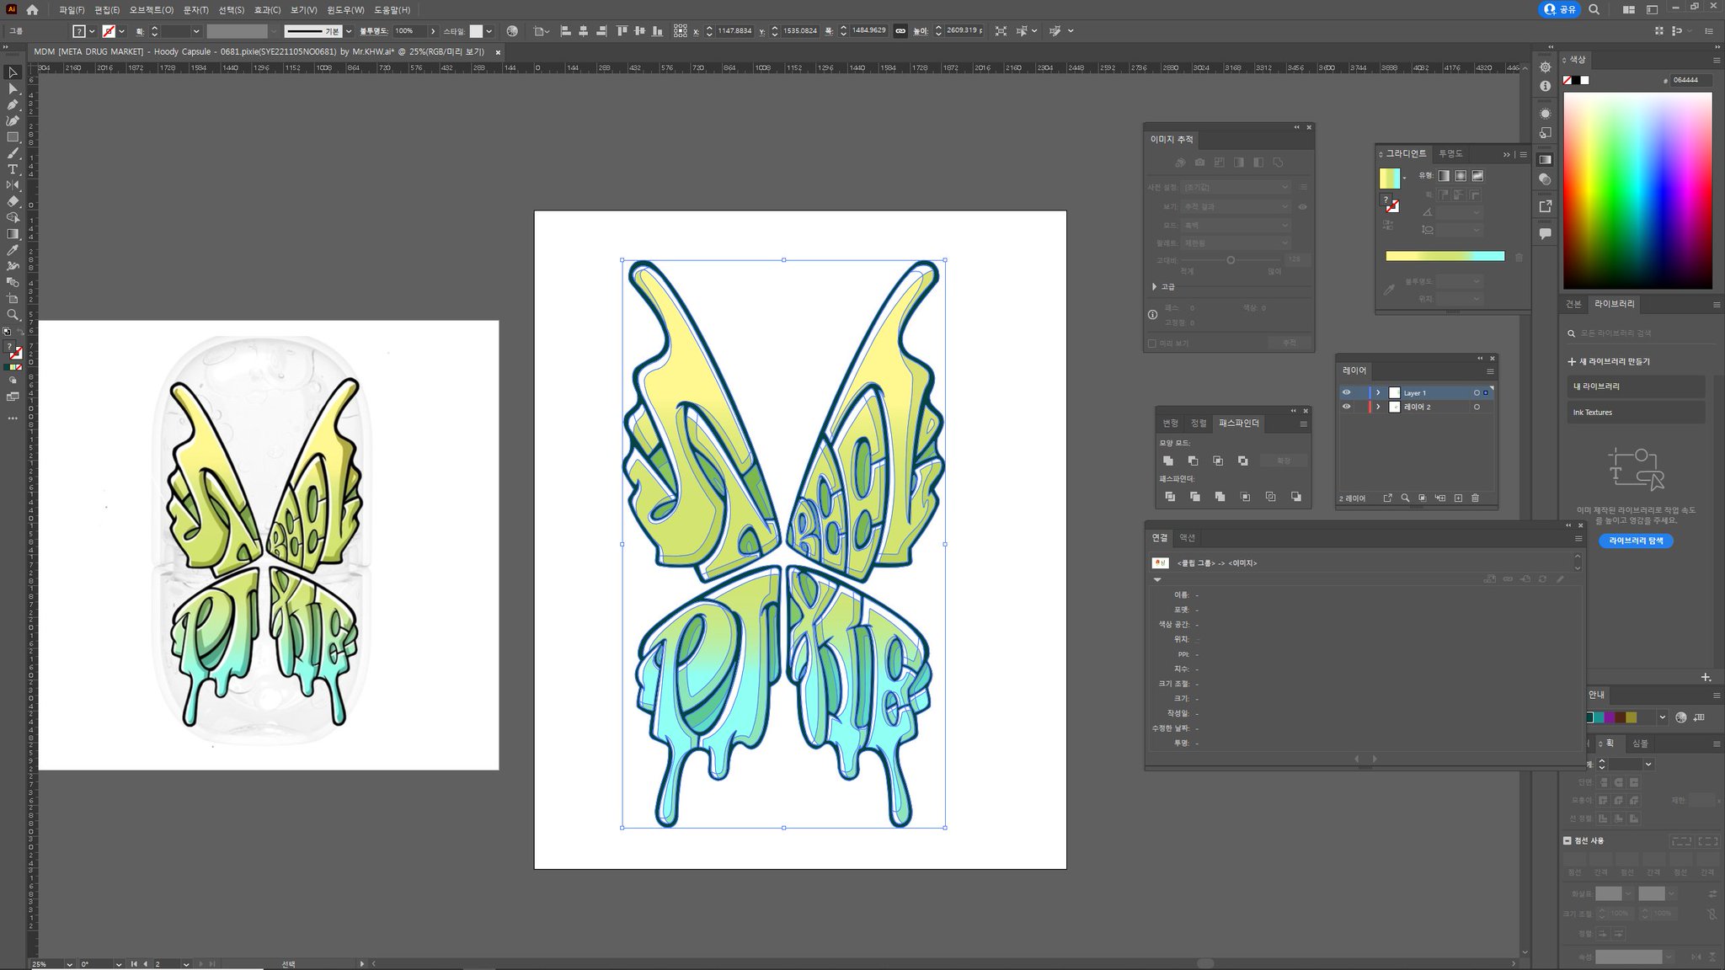Select the Zoom tool in toolbar
The width and height of the screenshot is (1725, 970).
13,315
